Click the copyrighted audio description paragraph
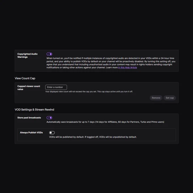 tap(111, 63)
